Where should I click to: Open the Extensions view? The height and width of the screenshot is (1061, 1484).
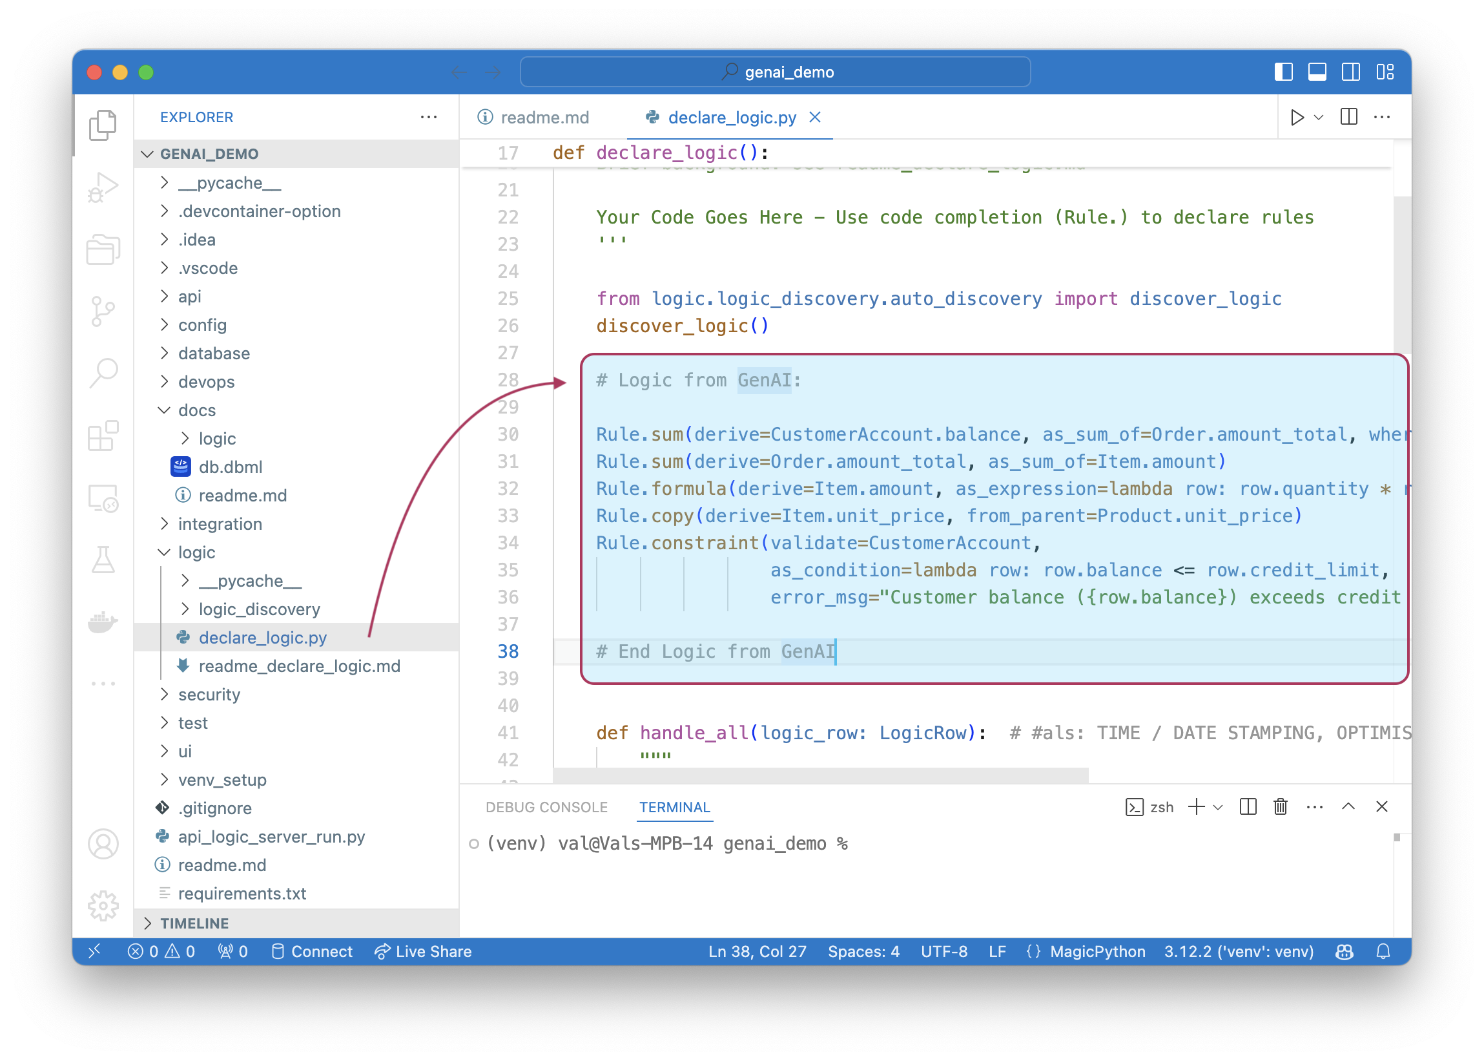point(103,436)
